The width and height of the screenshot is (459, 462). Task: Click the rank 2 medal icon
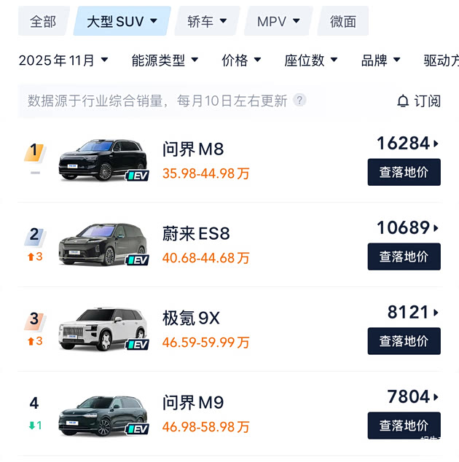tap(34, 235)
